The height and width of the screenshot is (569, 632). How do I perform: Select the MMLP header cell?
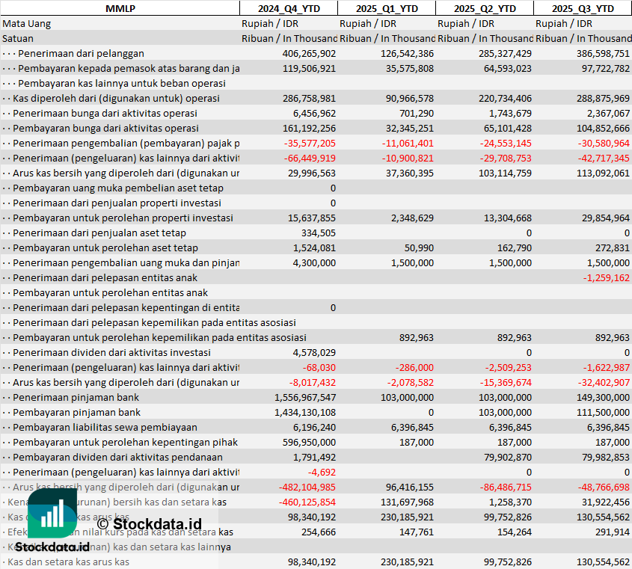[x=120, y=8]
